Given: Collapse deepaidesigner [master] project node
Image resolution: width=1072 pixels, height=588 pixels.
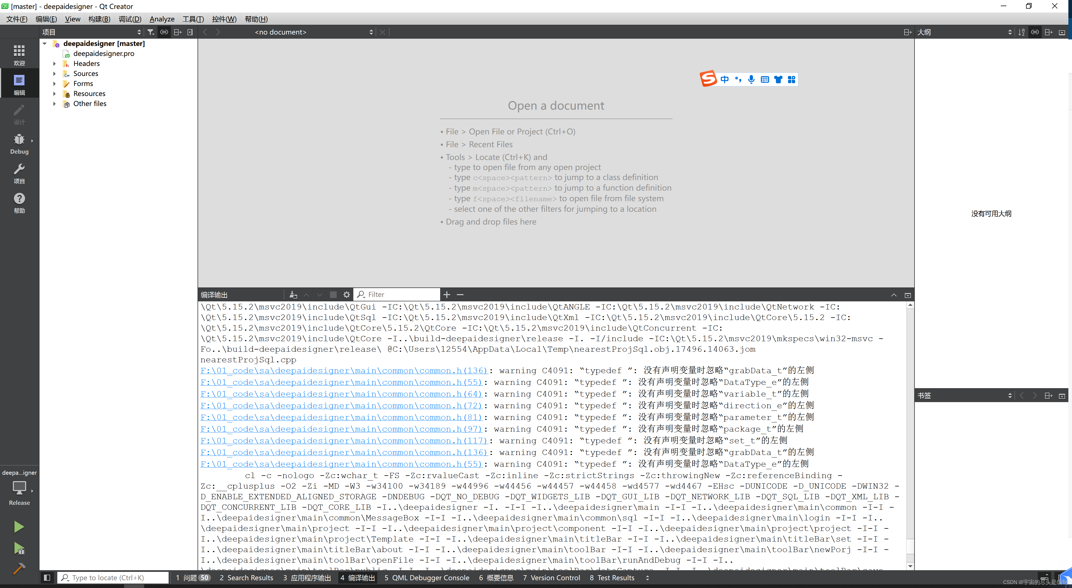Looking at the screenshot, I should coord(45,43).
